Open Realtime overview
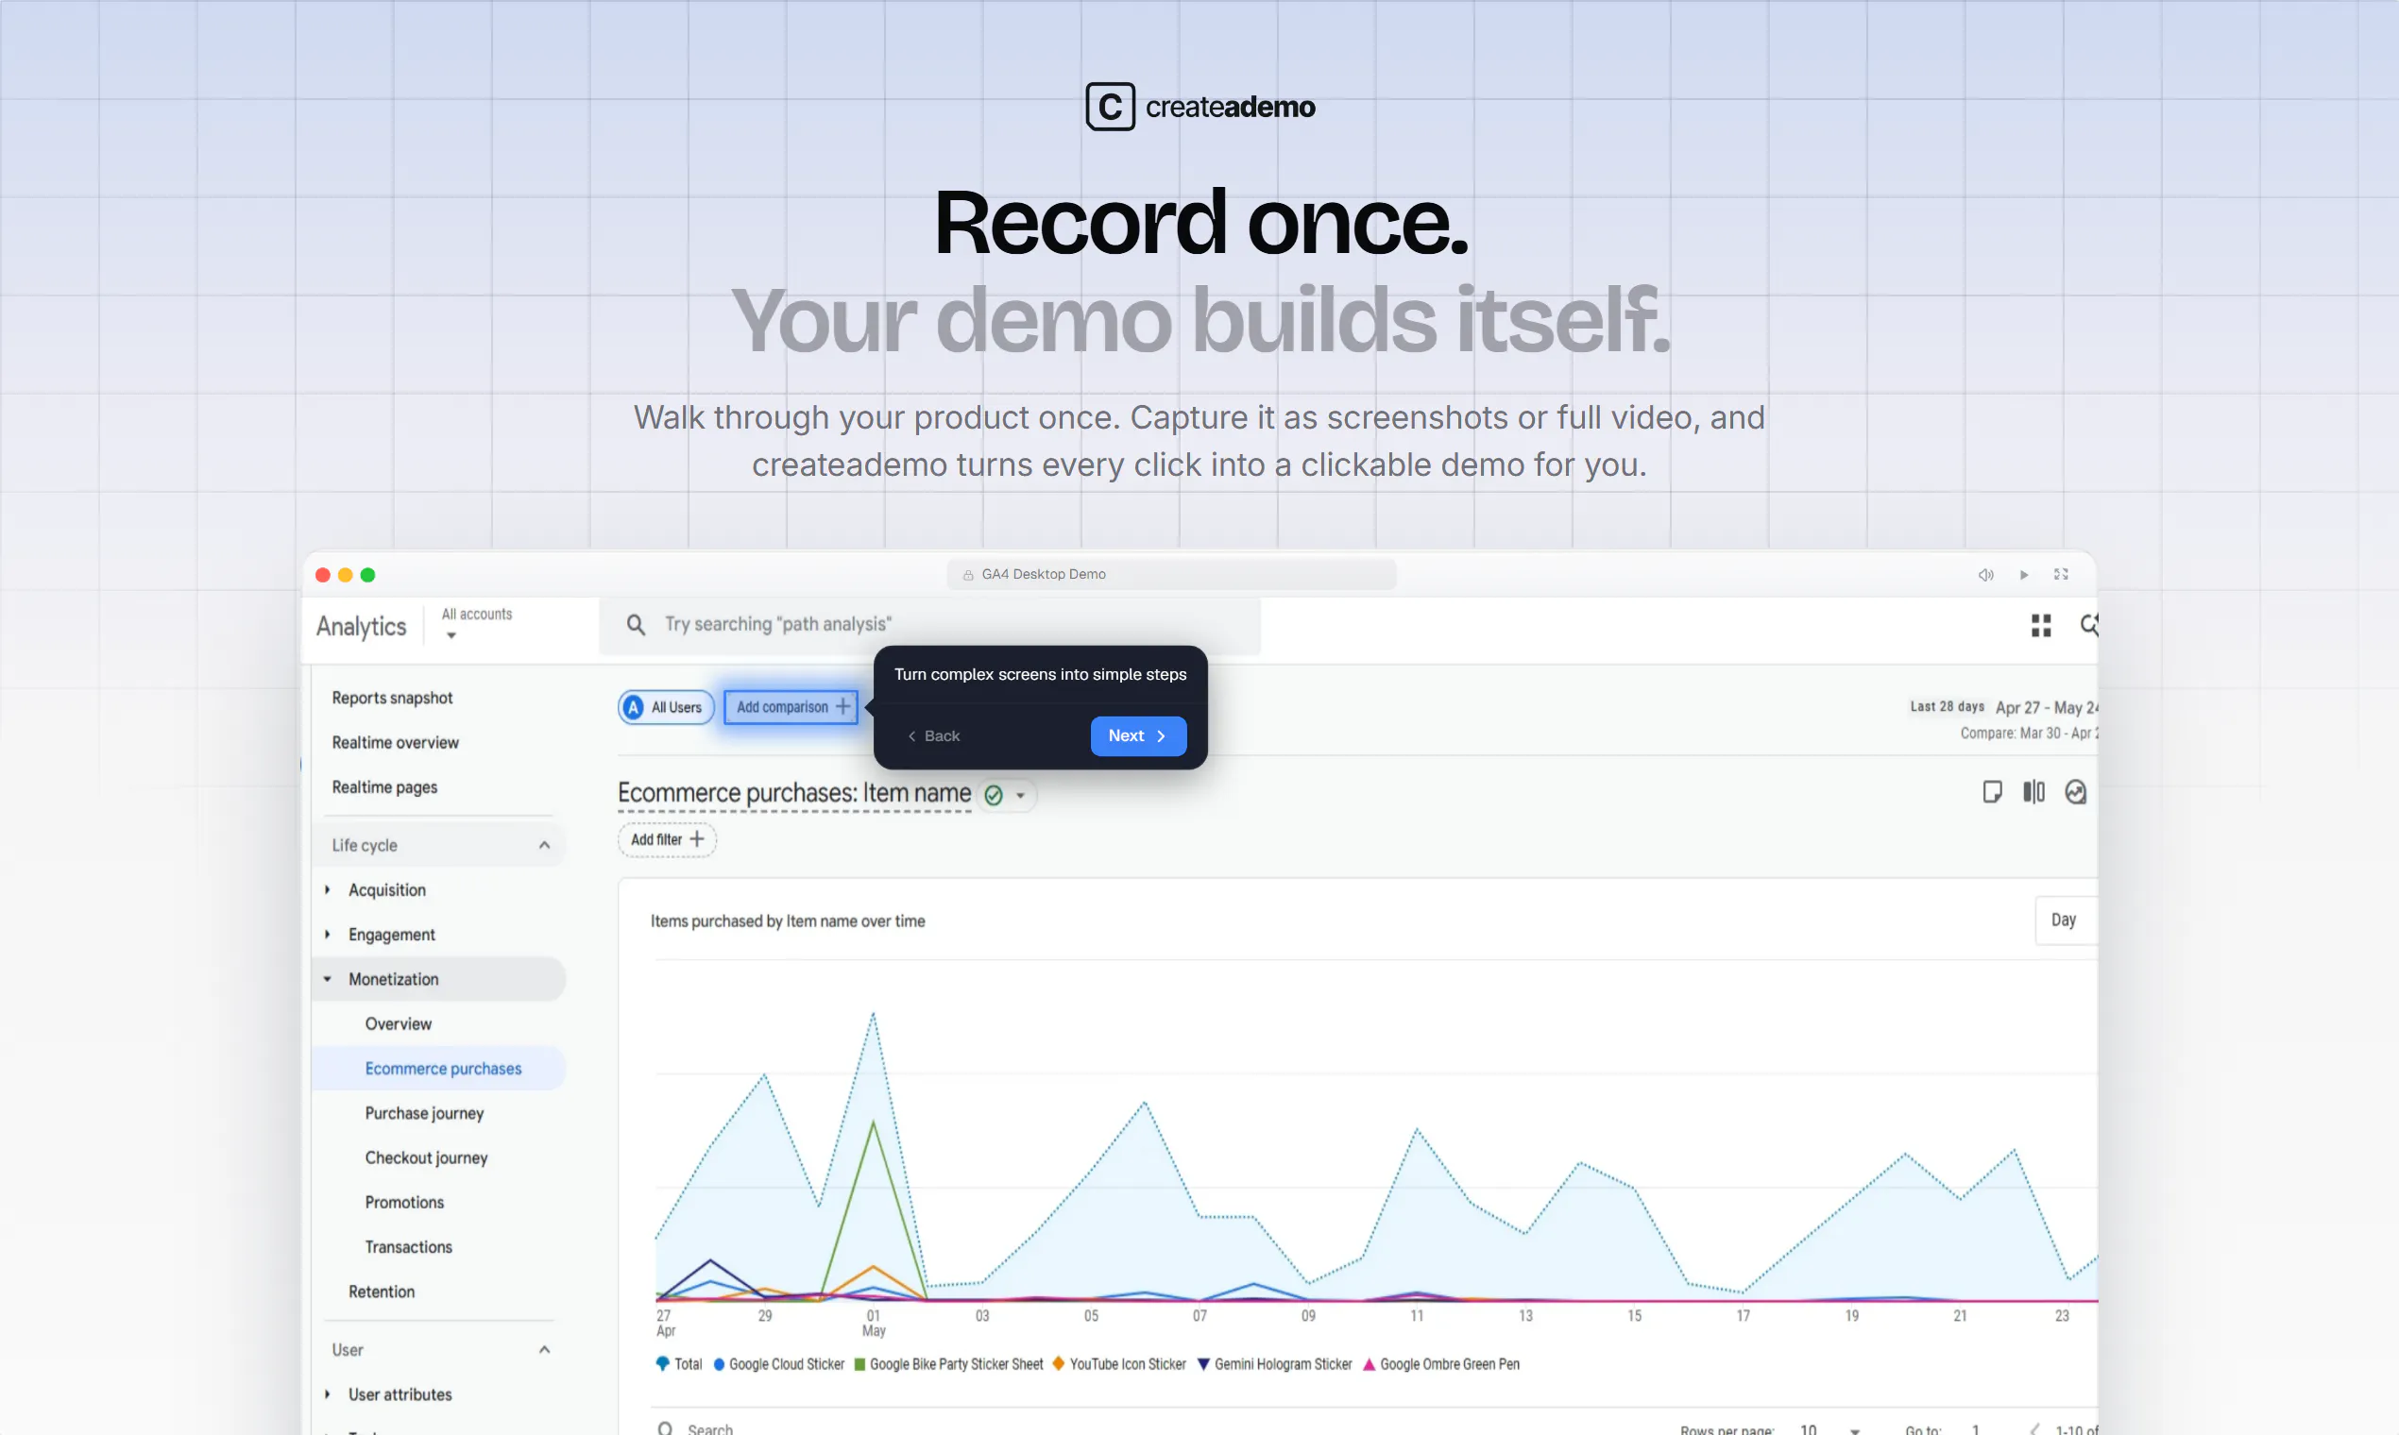Image resolution: width=2399 pixels, height=1435 pixels. 395,743
